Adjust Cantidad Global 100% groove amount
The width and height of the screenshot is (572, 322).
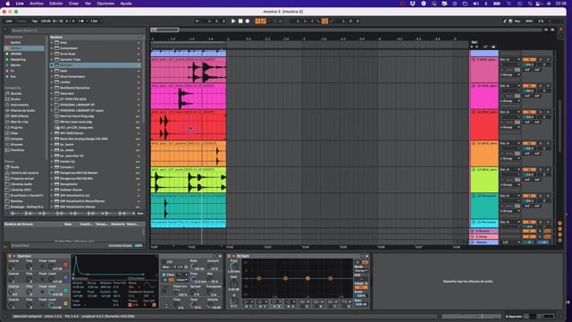(x=139, y=246)
